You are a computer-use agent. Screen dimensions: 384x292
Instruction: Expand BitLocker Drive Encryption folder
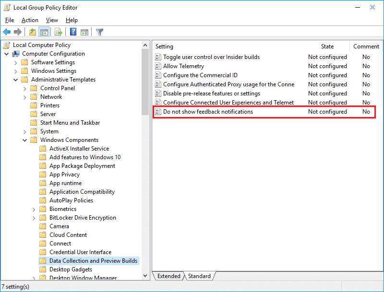(34, 218)
